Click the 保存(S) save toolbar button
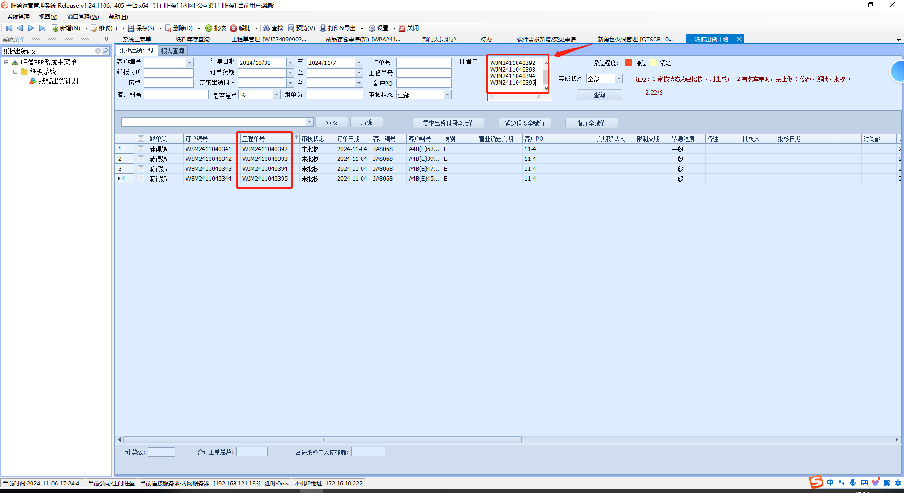This screenshot has width=904, height=493. click(x=141, y=28)
